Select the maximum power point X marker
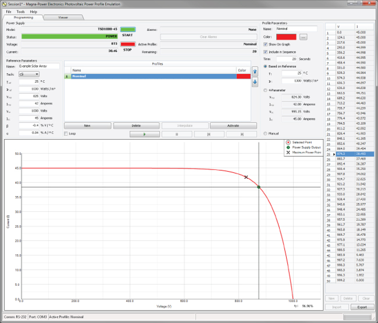378x323 pixels. 246,177
